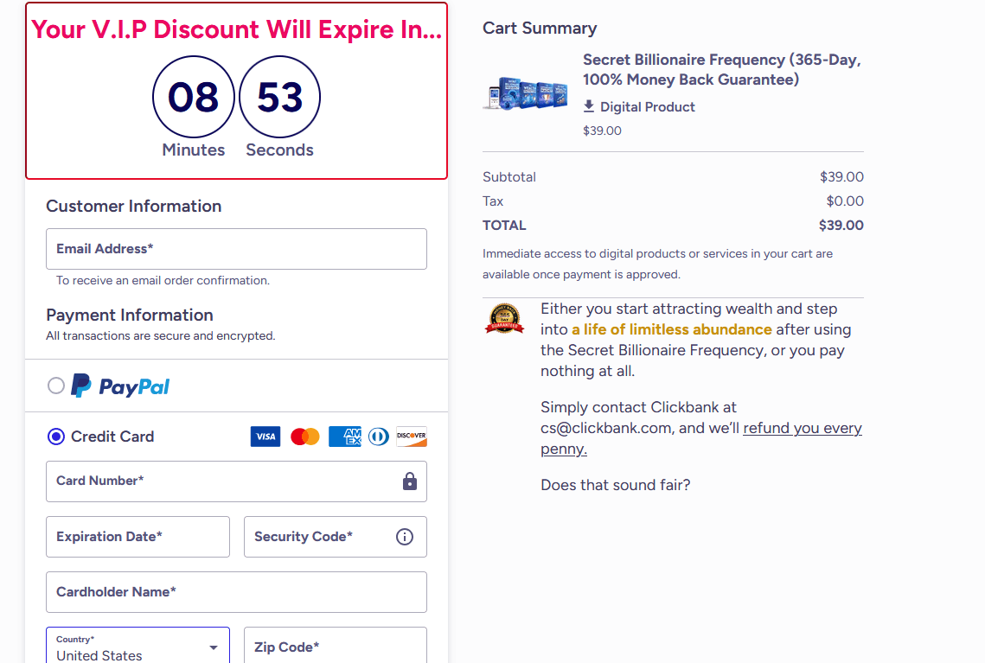The image size is (985, 663).
Task: Click the PayPal logo
Action: pos(120,385)
